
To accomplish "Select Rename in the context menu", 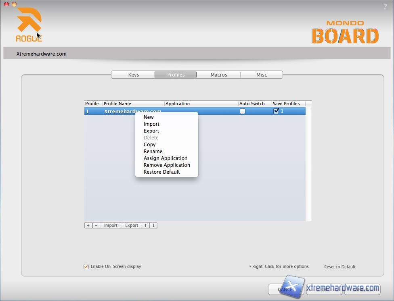I will coord(153,152).
